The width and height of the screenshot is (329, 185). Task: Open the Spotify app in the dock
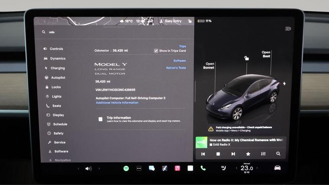point(126,168)
